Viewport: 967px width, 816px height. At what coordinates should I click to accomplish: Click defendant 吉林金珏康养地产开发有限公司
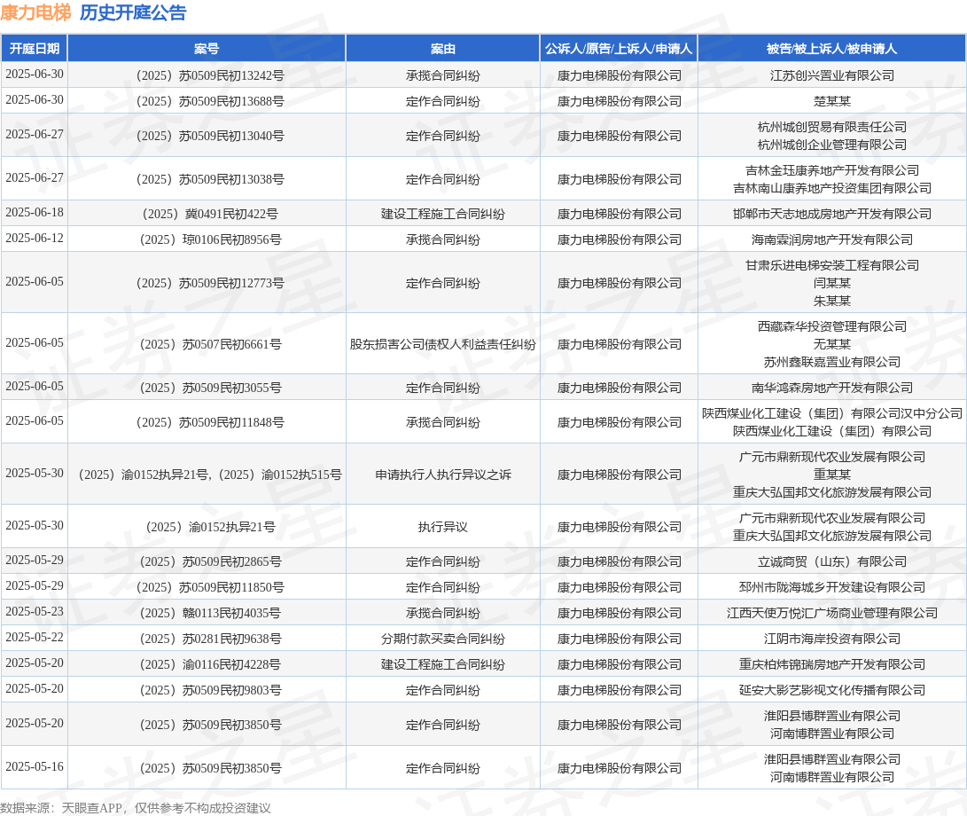point(832,170)
